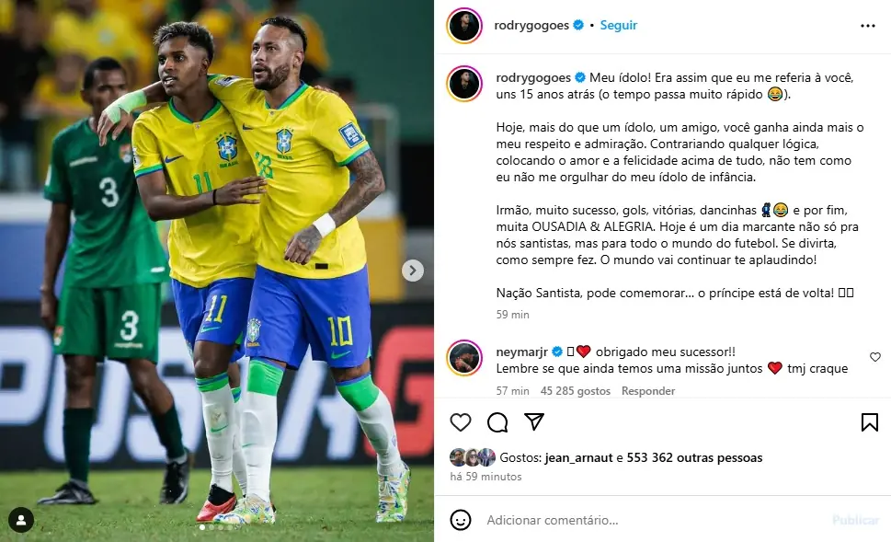The height and width of the screenshot is (542, 891).
Task: Select carousel dot indicators below photo
Action: pyautogui.click(x=216, y=528)
